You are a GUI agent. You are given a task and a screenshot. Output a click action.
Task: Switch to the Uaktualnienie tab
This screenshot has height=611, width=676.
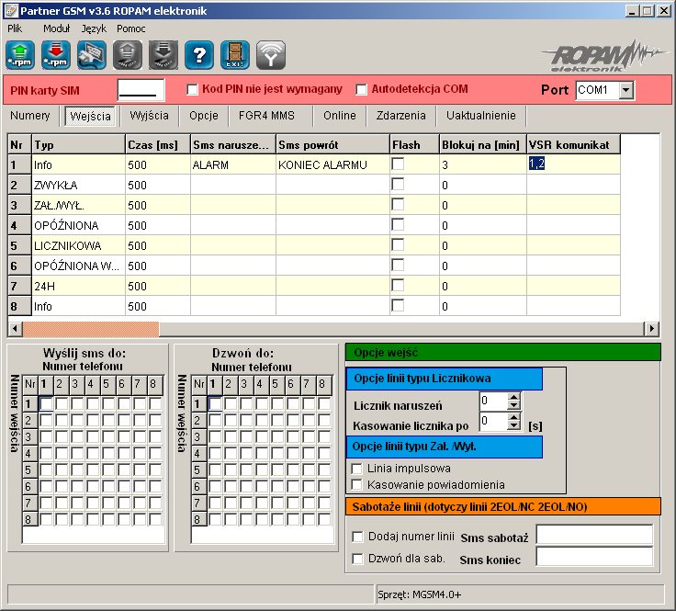tap(481, 116)
